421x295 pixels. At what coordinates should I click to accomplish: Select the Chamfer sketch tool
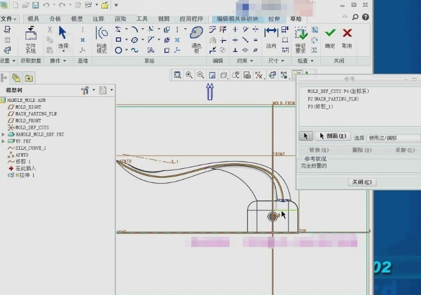tap(151, 40)
